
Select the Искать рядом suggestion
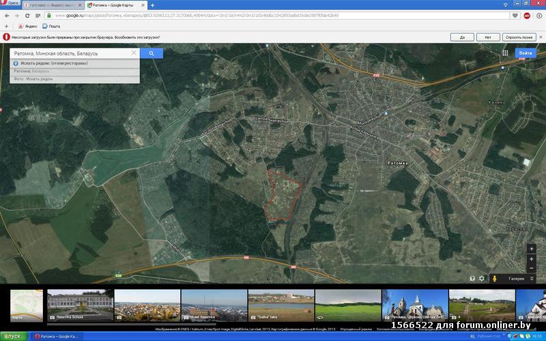click(55, 63)
